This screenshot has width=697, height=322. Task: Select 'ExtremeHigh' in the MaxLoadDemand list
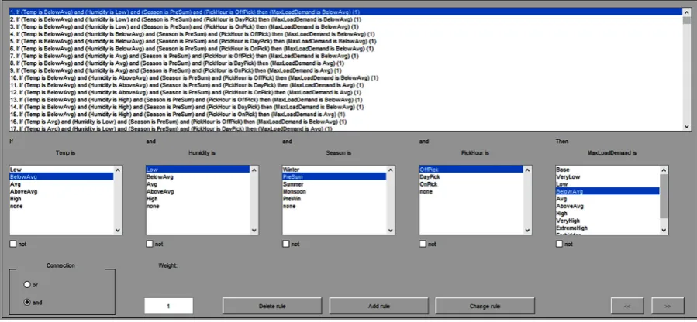608,228
